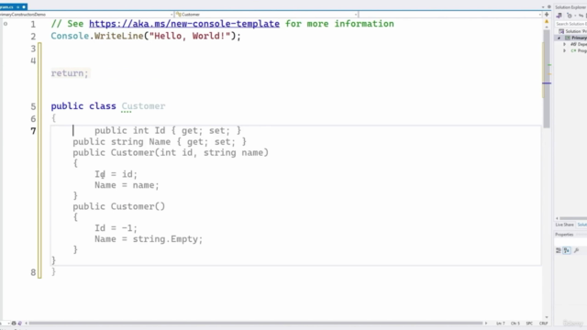Click the SPC indentation indicator
The width and height of the screenshot is (587, 330).
(x=529, y=324)
